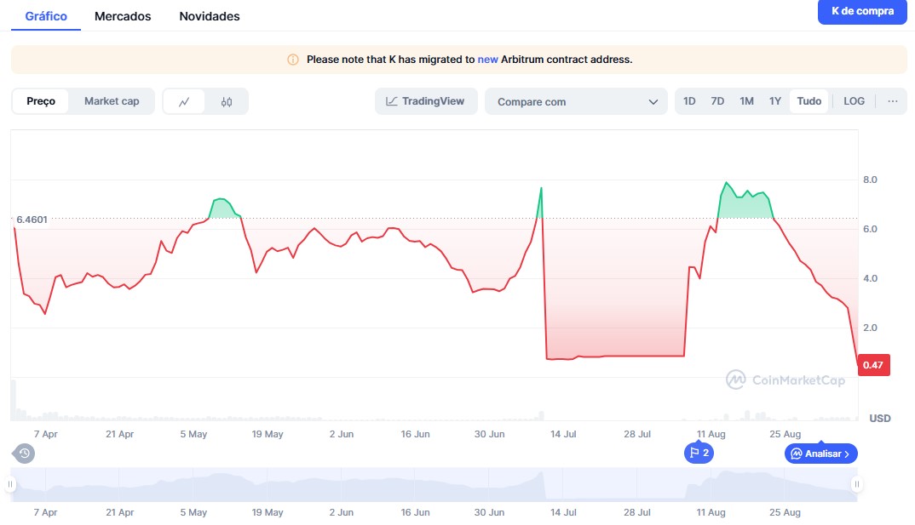The height and width of the screenshot is (525, 915).
Task: Click the July price spike peak on chart
Action: (x=541, y=189)
